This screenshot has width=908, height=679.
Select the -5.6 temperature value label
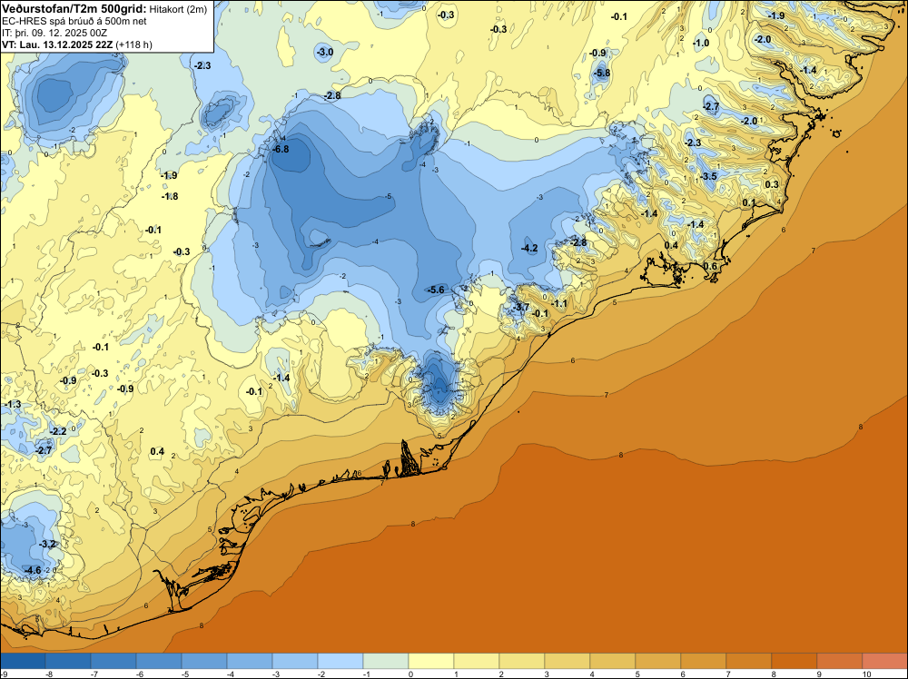click(x=436, y=290)
